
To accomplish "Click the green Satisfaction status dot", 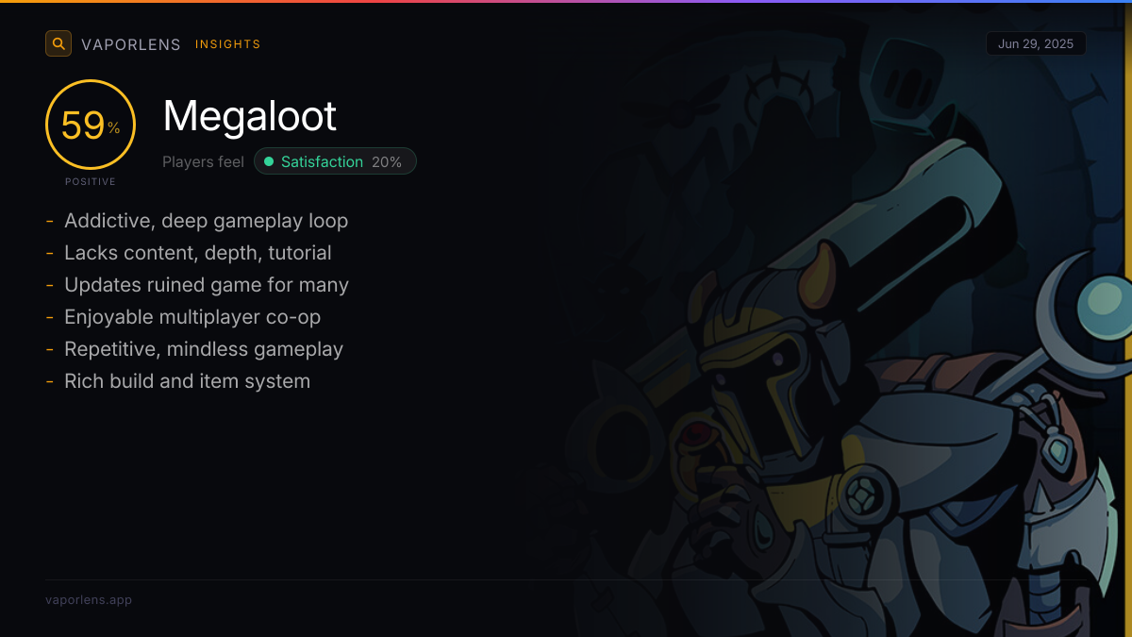I will coord(269,162).
